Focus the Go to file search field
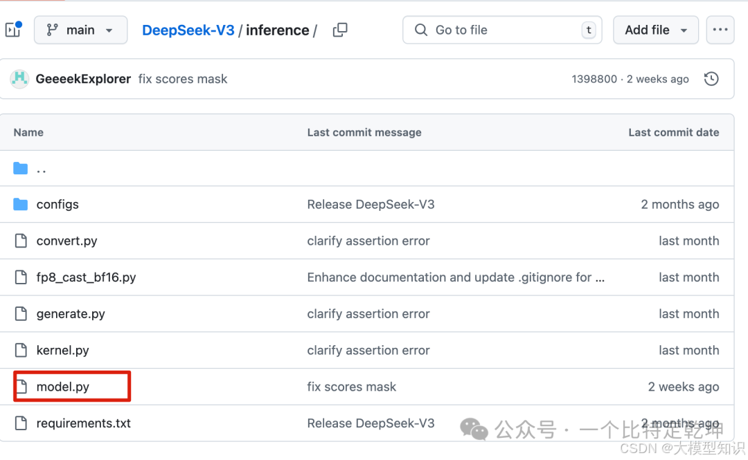 pyautogui.click(x=502, y=30)
